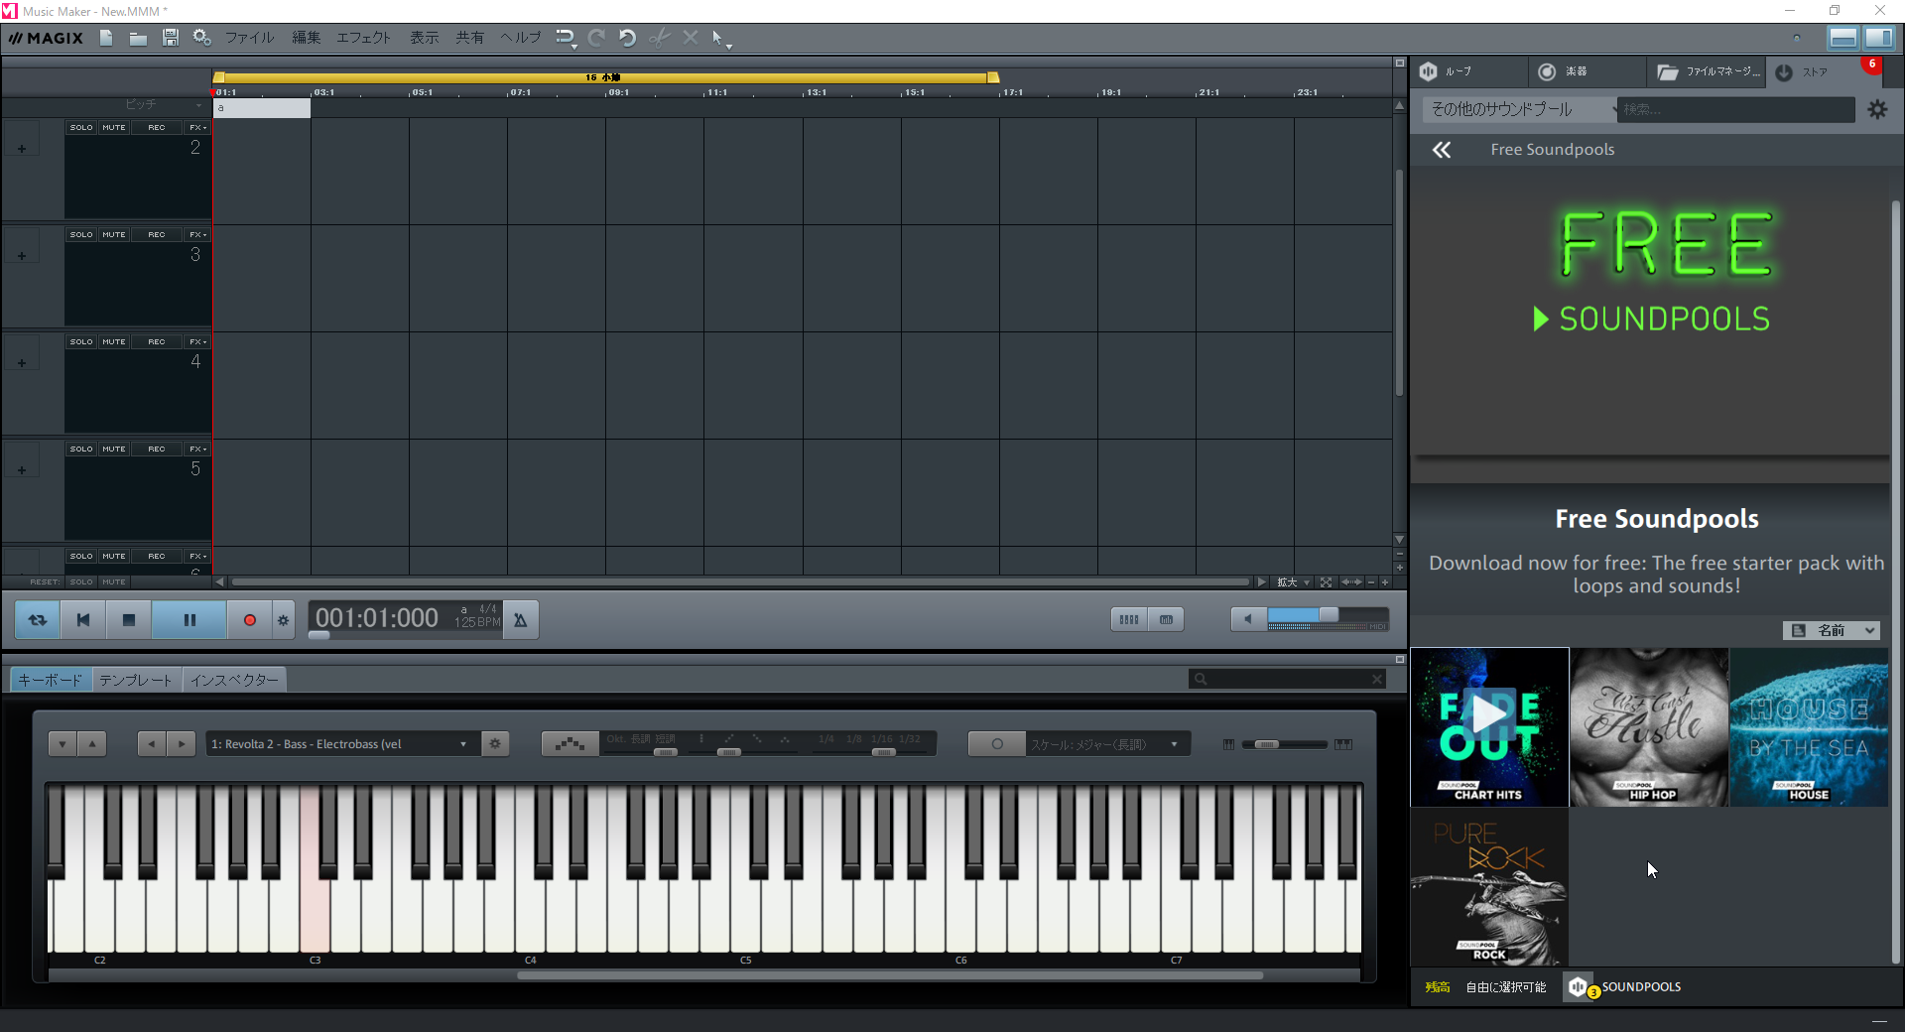Open the 表示 menu
The width and height of the screenshot is (1905, 1032).
[425, 38]
